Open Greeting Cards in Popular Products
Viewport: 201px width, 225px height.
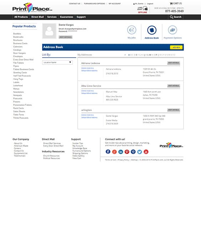[20, 73]
